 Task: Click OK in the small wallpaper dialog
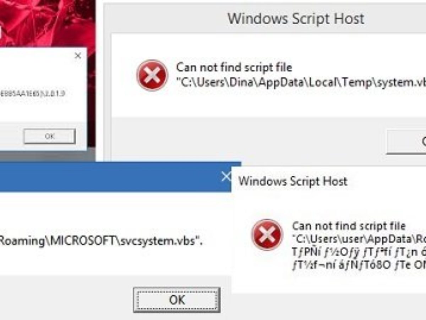click(49, 136)
